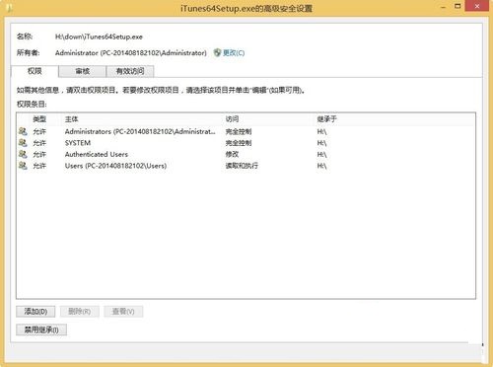Sort by the 访问 column header

(232, 119)
